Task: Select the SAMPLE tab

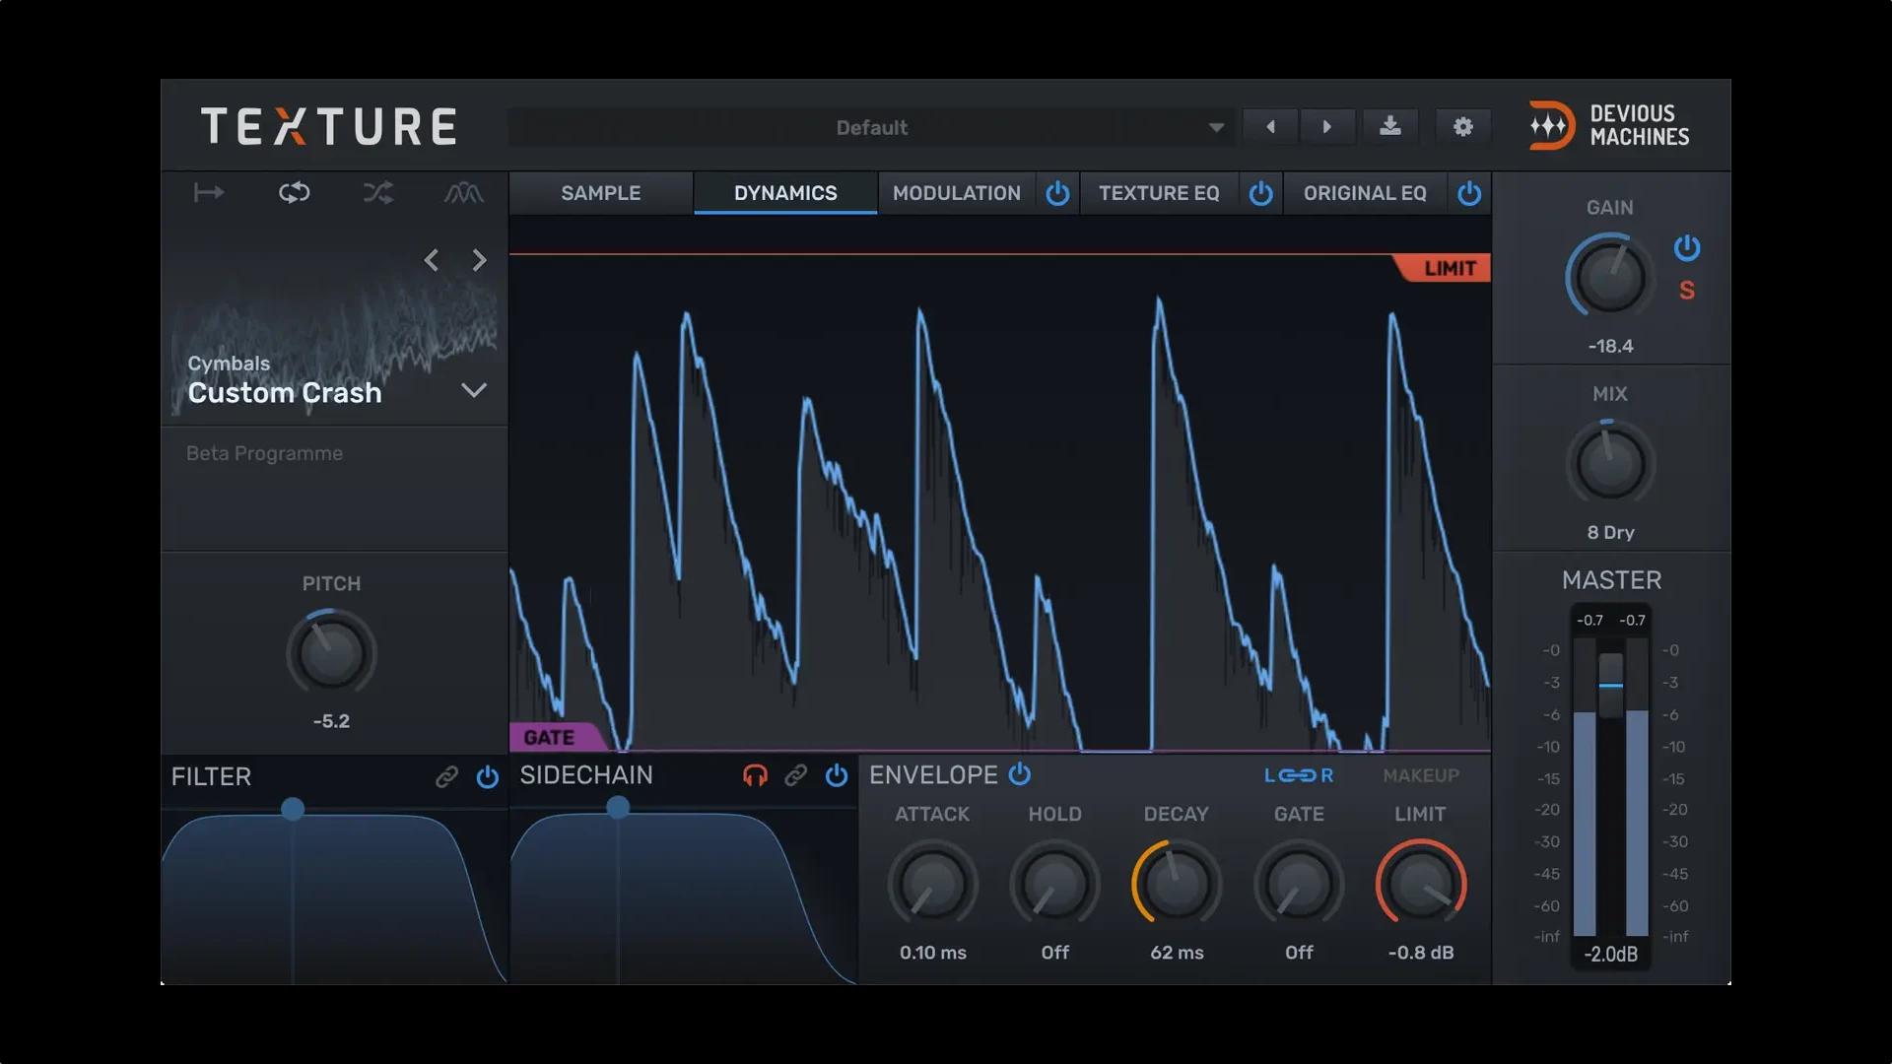Action: [x=599, y=192]
